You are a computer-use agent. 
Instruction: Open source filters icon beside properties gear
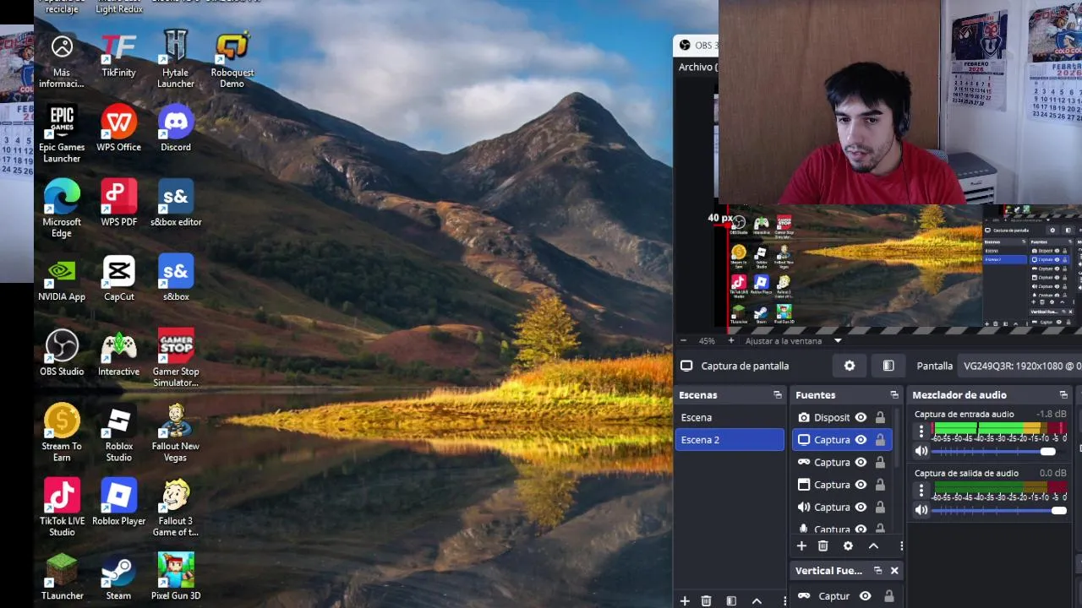(888, 366)
